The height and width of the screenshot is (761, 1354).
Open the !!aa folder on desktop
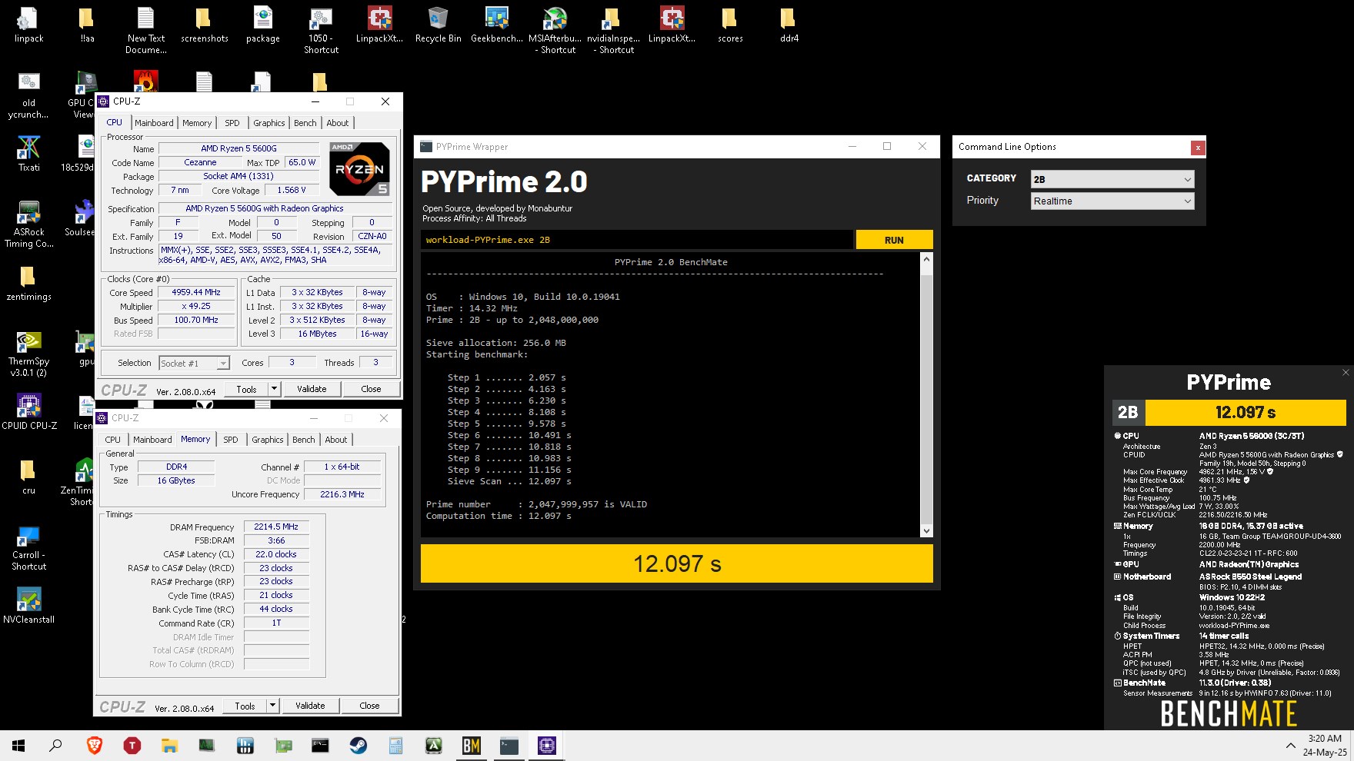pyautogui.click(x=87, y=25)
